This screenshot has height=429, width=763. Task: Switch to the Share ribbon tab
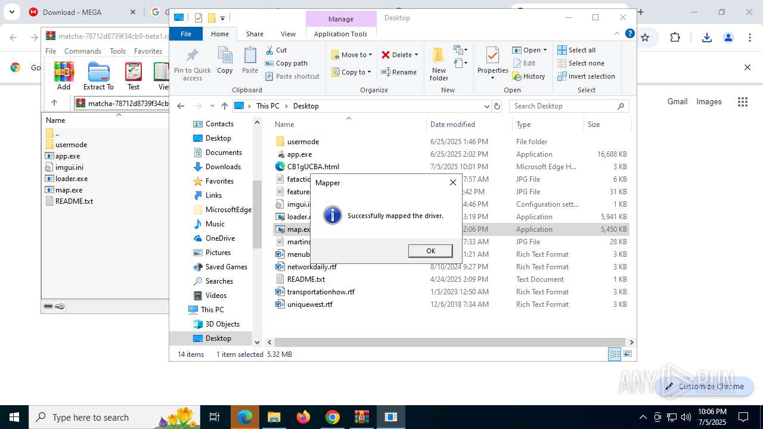[255, 34]
